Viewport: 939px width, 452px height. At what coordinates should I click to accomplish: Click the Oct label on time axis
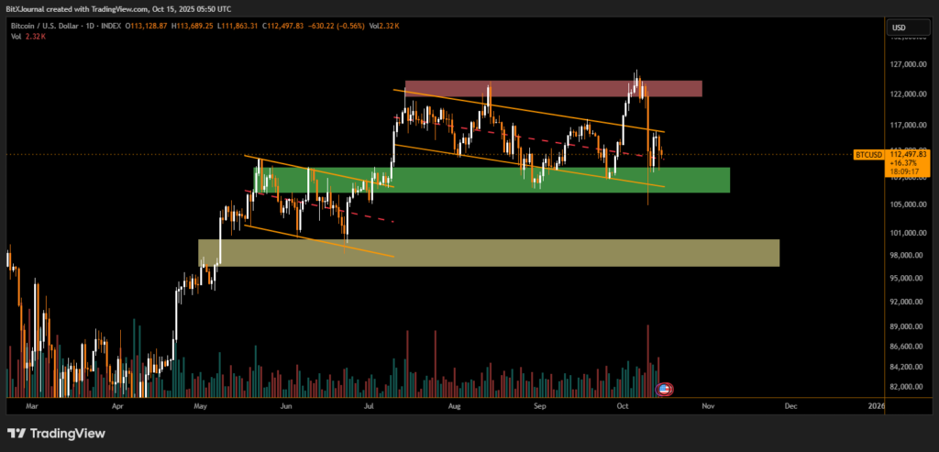(x=624, y=404)
